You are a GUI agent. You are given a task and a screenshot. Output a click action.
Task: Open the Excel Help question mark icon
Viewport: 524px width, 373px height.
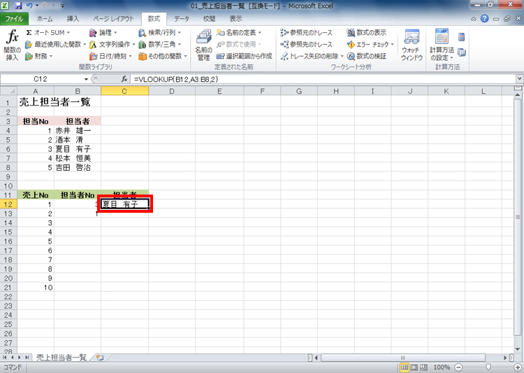click(x=484, y=19)
